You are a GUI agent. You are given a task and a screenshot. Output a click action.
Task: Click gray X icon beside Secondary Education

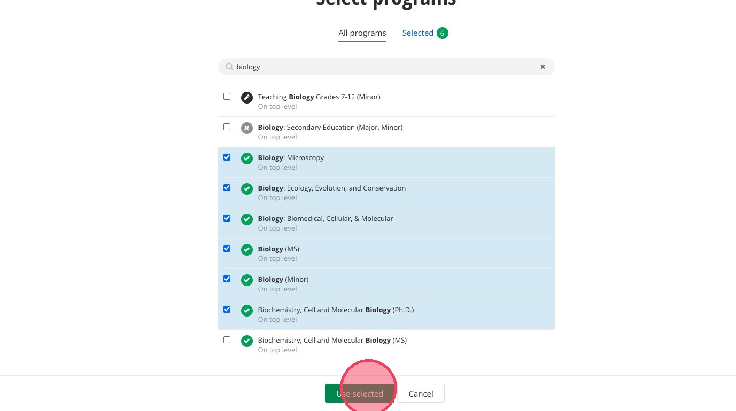pos(246,128)
